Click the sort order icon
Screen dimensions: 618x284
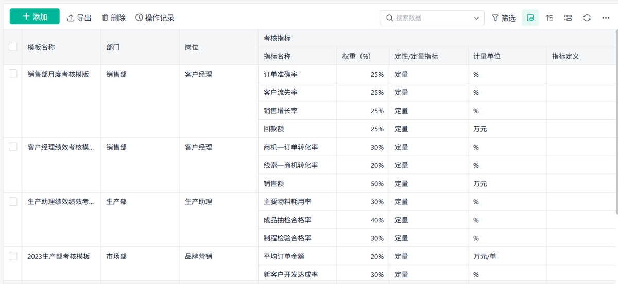click(550, 18)
